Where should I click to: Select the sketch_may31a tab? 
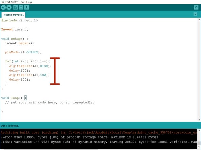(14, 15)
